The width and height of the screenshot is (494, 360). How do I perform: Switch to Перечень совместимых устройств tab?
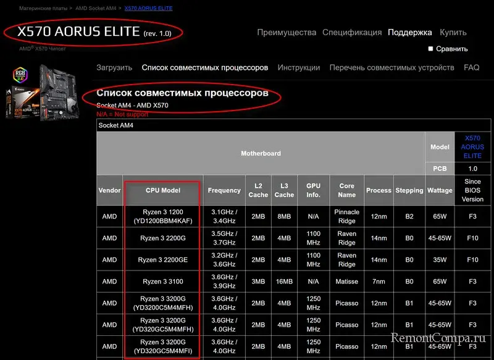[391, 67]
